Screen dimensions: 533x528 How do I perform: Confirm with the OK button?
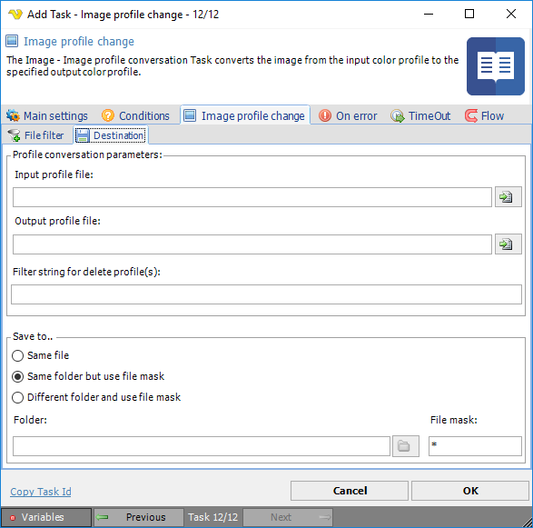(x=470, y=491)
